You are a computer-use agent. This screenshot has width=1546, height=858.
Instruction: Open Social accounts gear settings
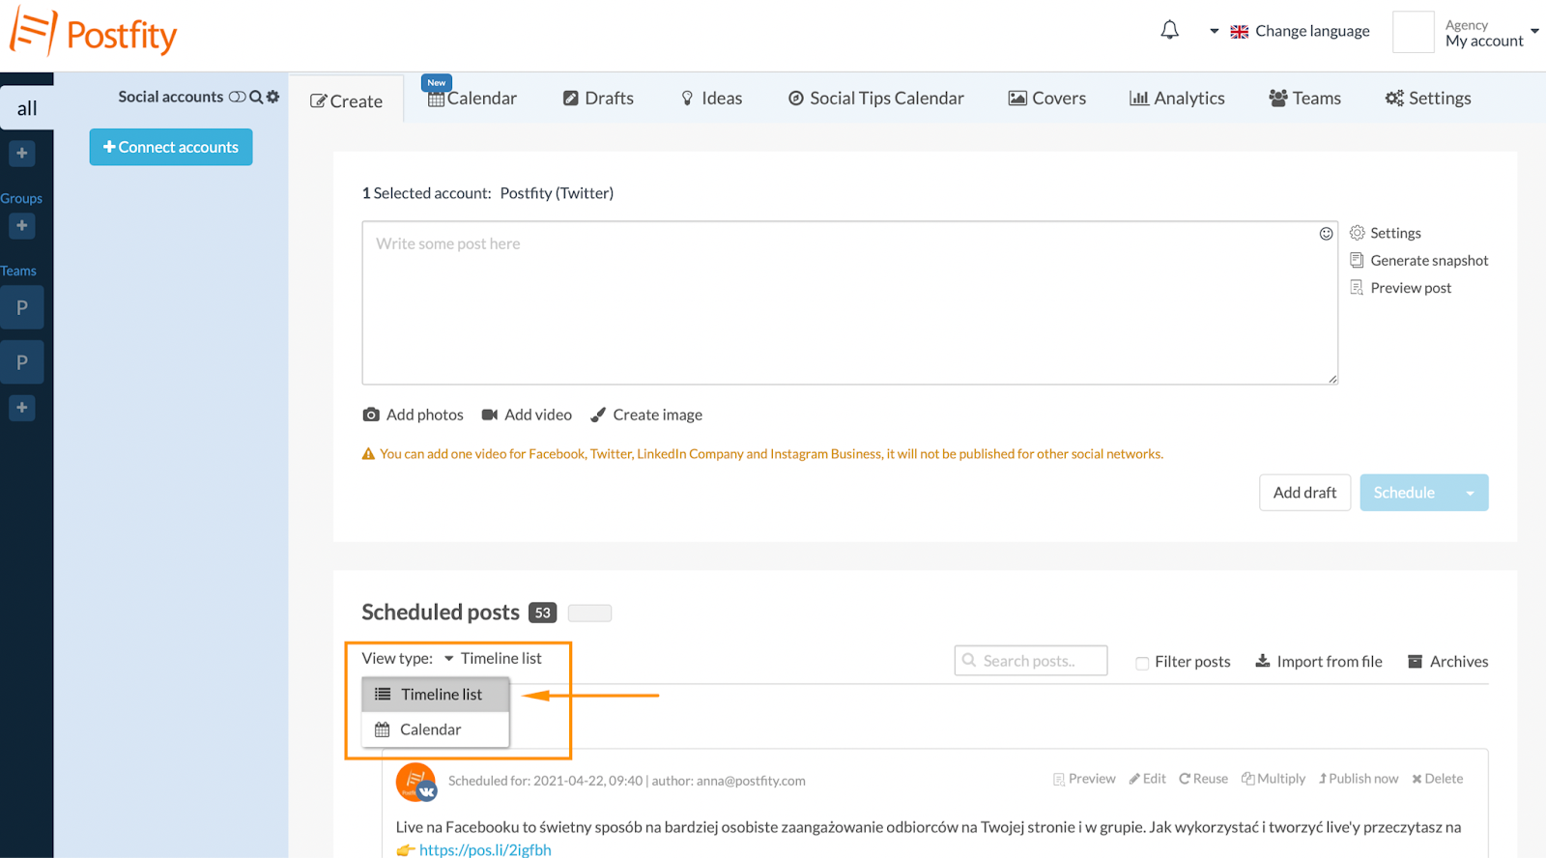(x=272, y=97)
